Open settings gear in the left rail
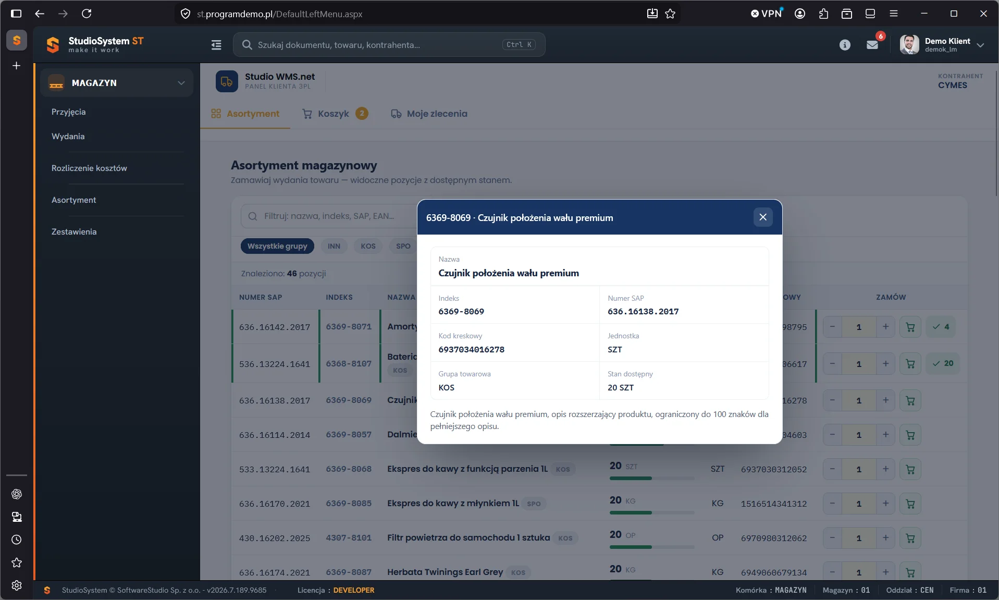The image size is (999, 600). pos(17,585)
